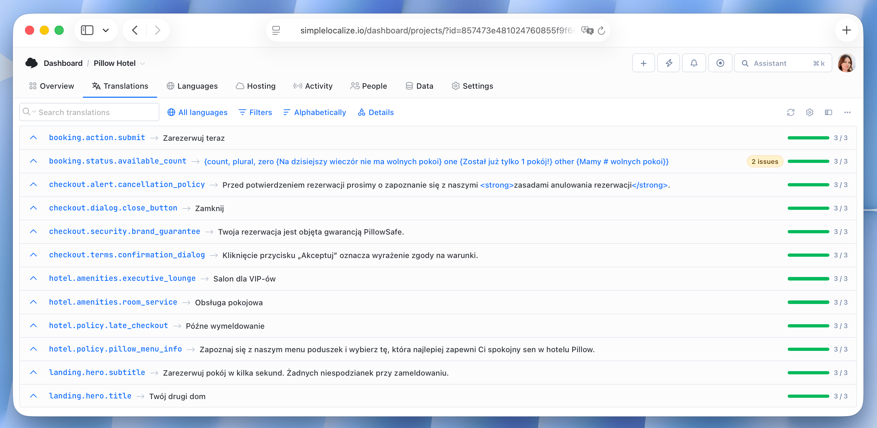This screenshot has width=877, height=428.
Task: Open the sidebar dropdown chevron in browser
Action: coord(106,30)
